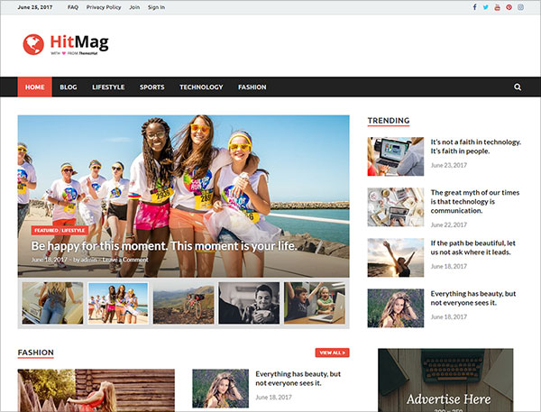Click 'Leave a Comment' on featured post
The image size is (541, 412).
[125, 260]
